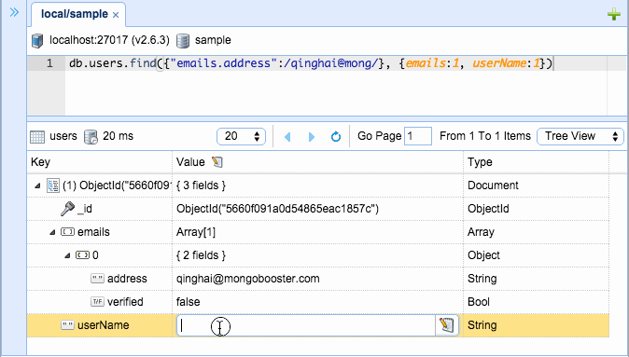Click the address string type icon
The height and width of the screenshot is (357, 629).
(97, 279)
